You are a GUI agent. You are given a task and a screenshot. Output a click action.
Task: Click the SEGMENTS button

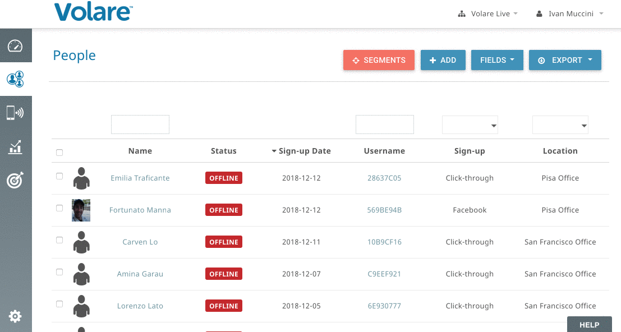(379, 60)
